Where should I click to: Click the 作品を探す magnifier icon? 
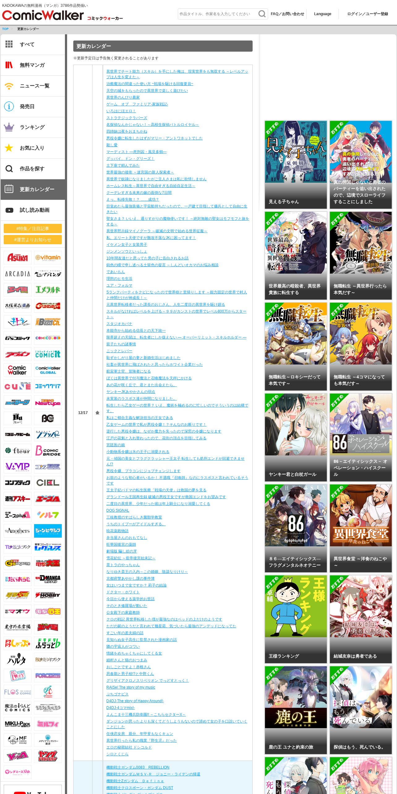tap(9, 169)
